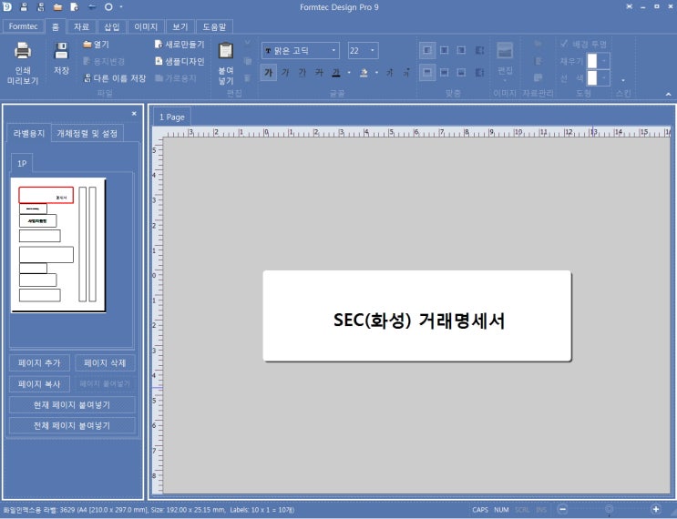This screenshot has height=519, width=677.
Task: Save as with 다른 이름 저장
Action: (x=114, y=78)
